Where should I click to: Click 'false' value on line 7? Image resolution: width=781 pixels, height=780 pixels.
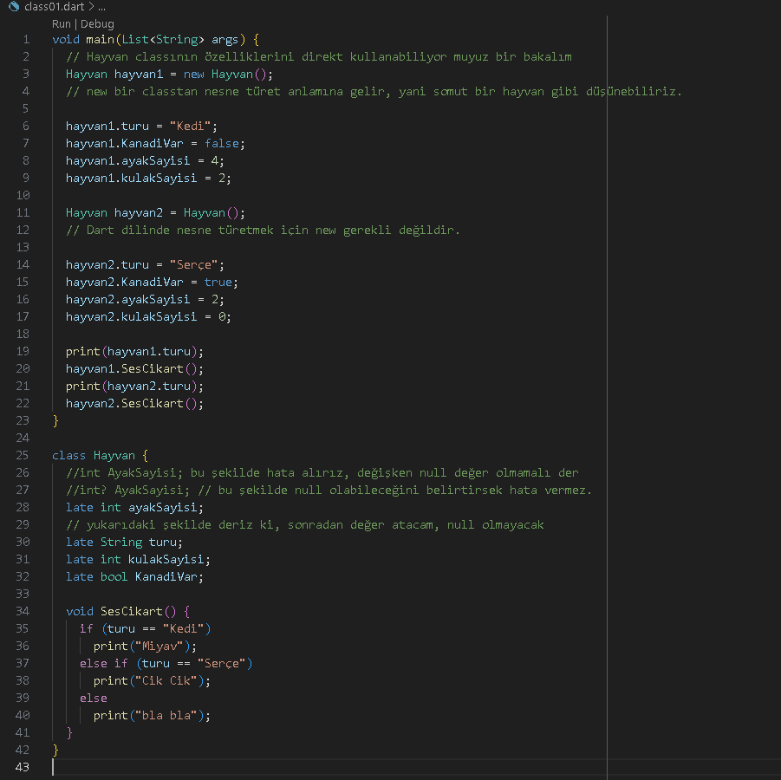[222, 144]
